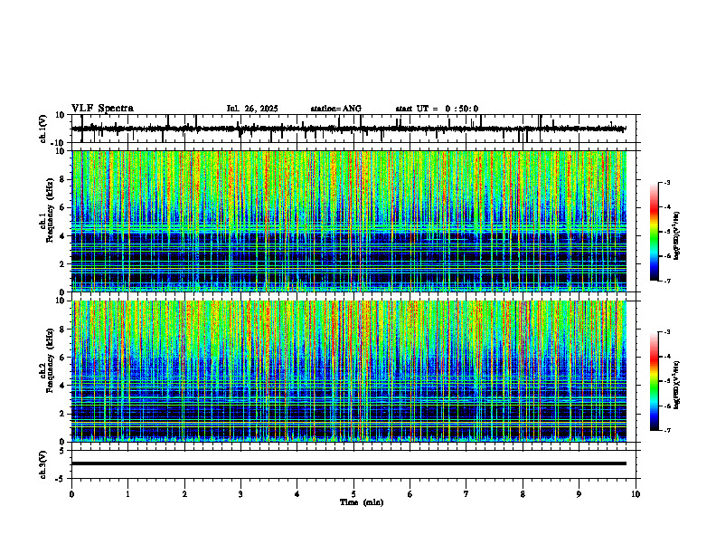Click the date "Jul. 26, 2025"
This screenshot has width=716, height=554.
pyautogui.click(x=252, y=109)
